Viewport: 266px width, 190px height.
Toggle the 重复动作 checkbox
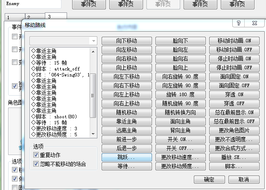(x=36, y=155)
